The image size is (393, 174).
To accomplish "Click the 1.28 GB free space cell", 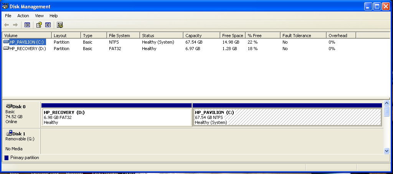I will [230, 49].
